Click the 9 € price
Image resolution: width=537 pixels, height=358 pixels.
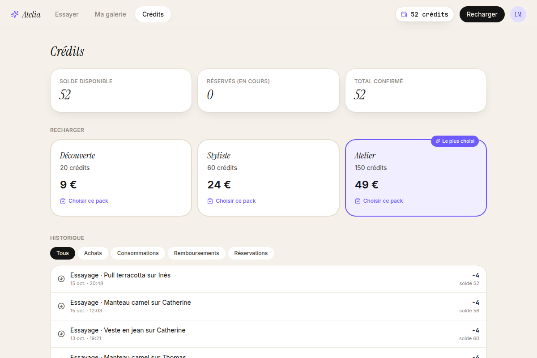(x=68, y=185)
